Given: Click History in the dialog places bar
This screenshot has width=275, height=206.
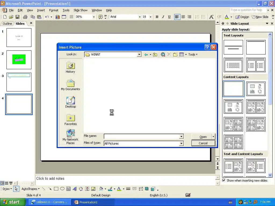Looking at the screenshot, I should (x=70, y=67).
